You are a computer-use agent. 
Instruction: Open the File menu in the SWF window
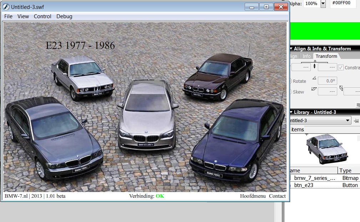(8, 16)
